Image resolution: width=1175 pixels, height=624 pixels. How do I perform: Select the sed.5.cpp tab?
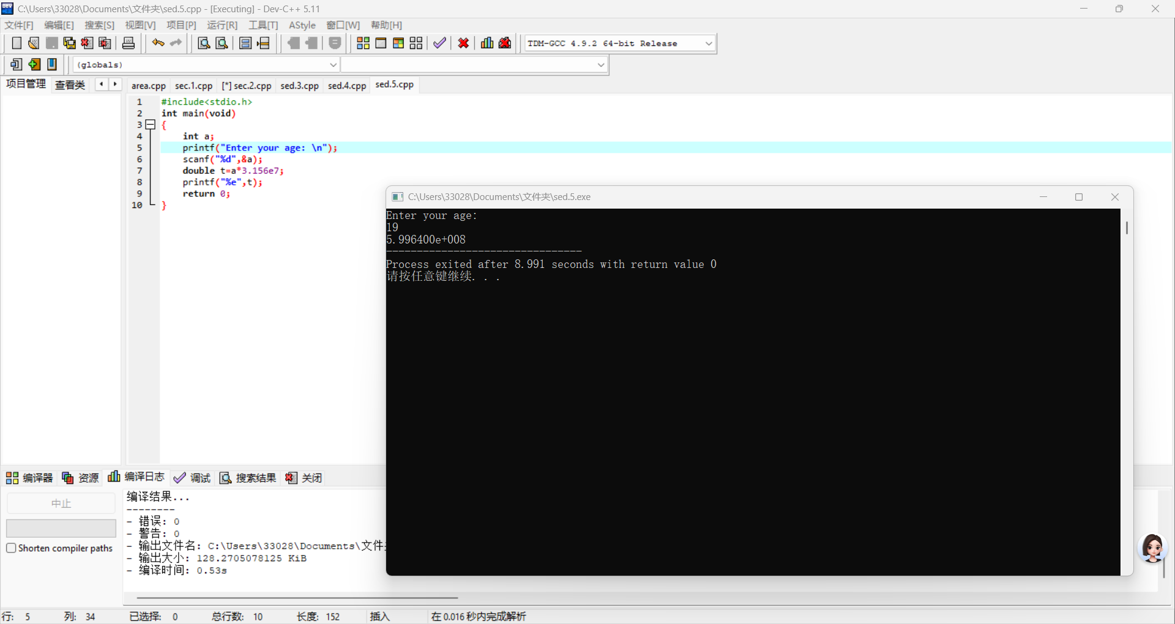[395, 84]
